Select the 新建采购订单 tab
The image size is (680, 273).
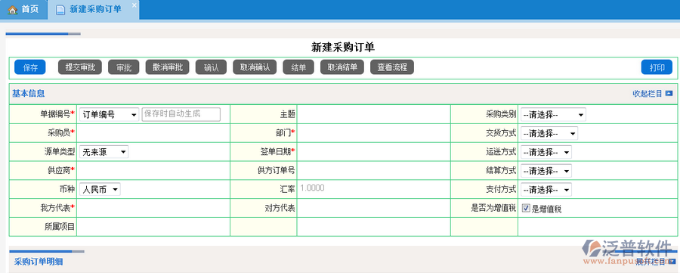point(93,10)
